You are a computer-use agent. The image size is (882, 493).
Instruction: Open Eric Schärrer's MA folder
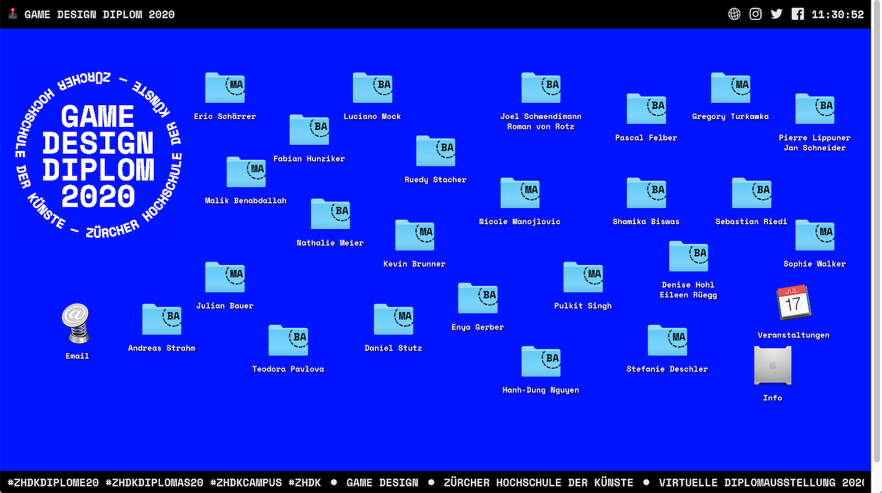(x=225, y=88)
